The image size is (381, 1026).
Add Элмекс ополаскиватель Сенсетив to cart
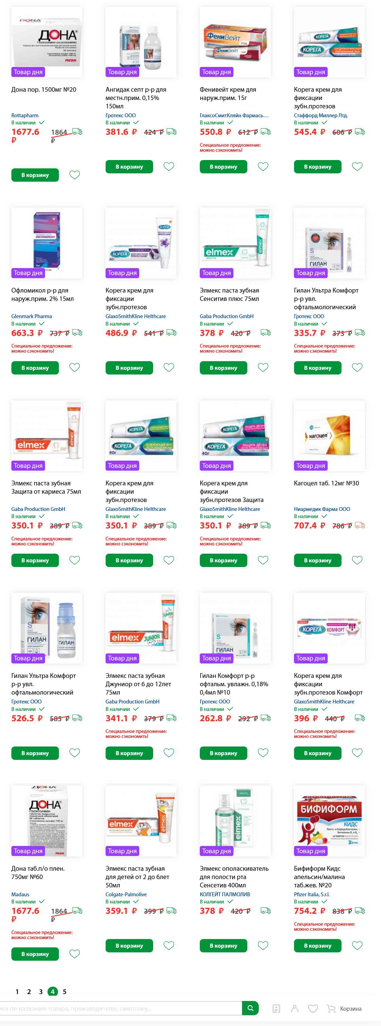223,945
